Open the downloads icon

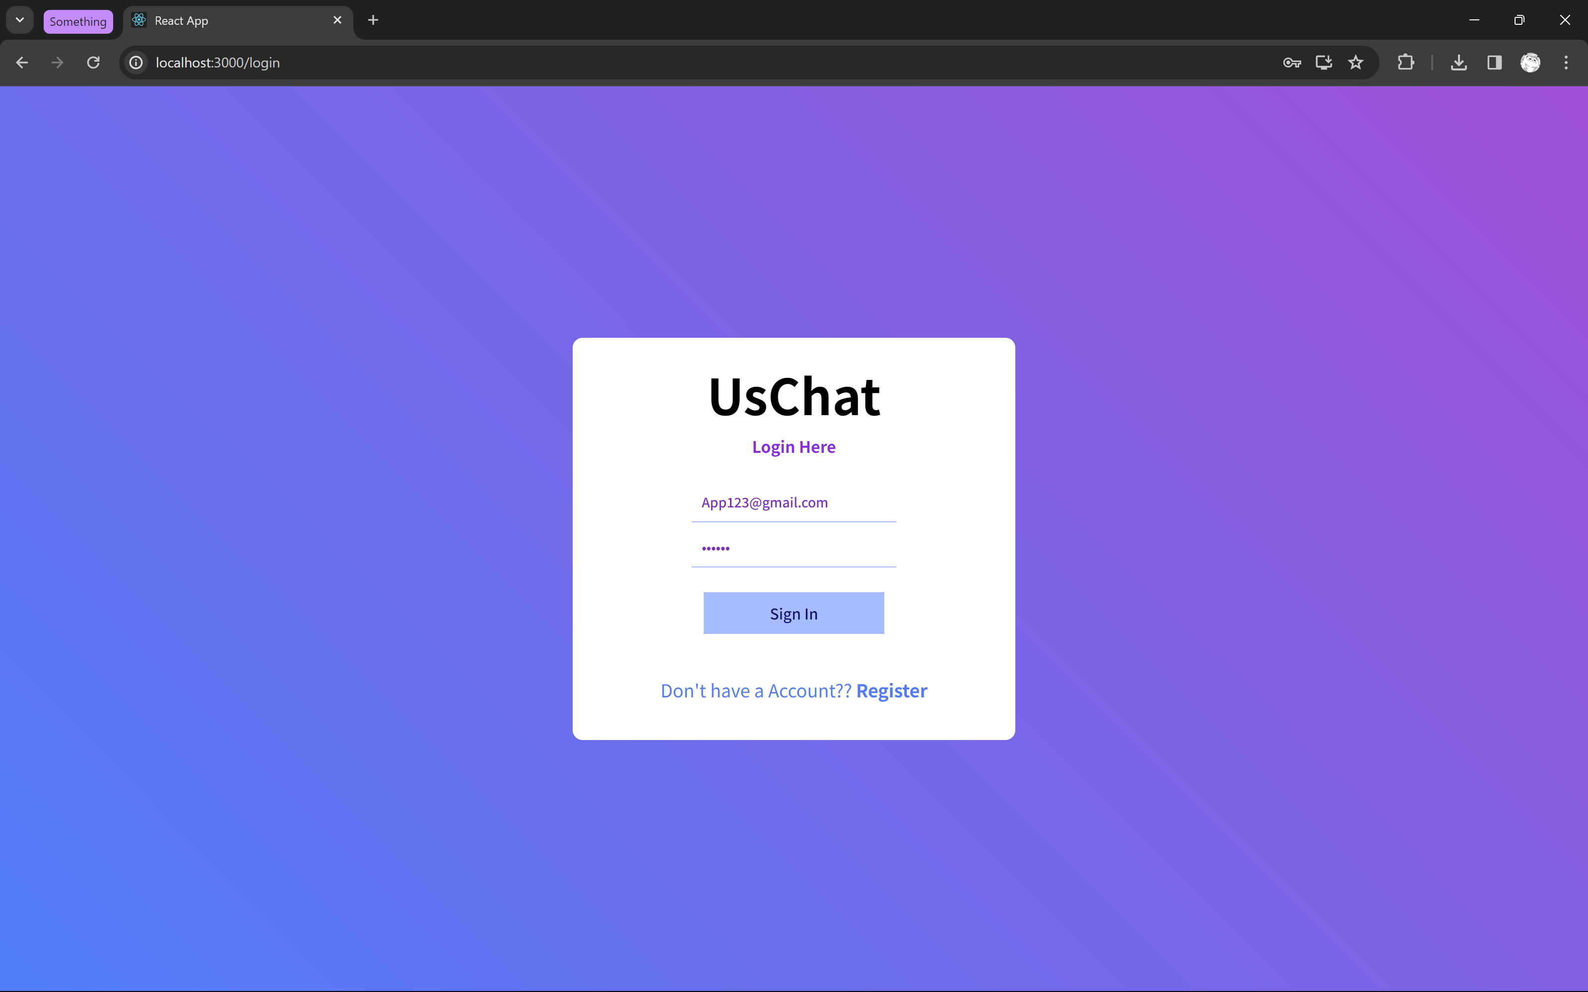1459,62
